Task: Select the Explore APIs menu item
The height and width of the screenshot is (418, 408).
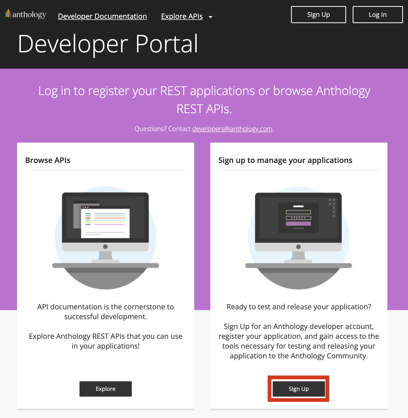Action: pyautogui.click(x=182, y=16)
